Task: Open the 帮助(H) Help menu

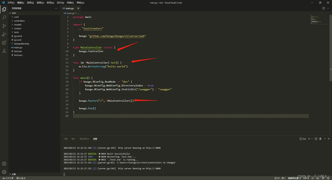Action: tap(80, 3)
